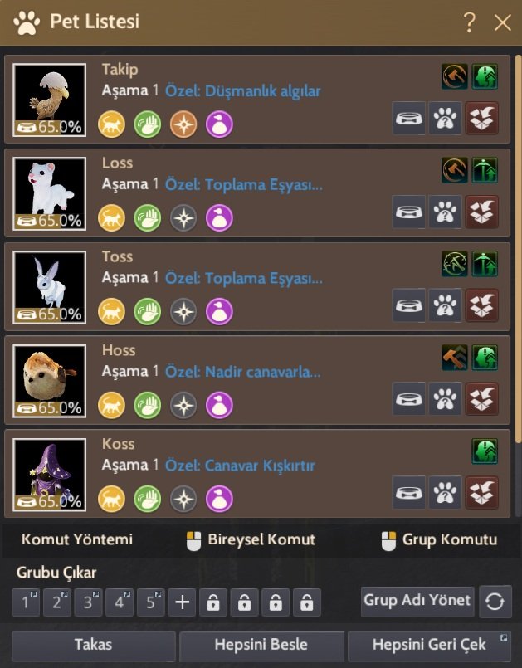Click the axe skill icon on Takip row
The image size is (522, 668).
coord(454,76)
